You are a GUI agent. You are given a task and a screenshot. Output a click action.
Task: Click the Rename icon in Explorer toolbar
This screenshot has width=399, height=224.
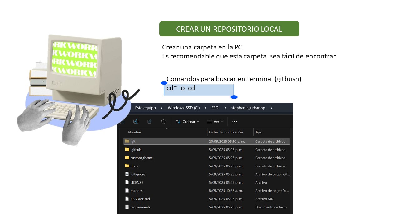(x=136, y=122)
